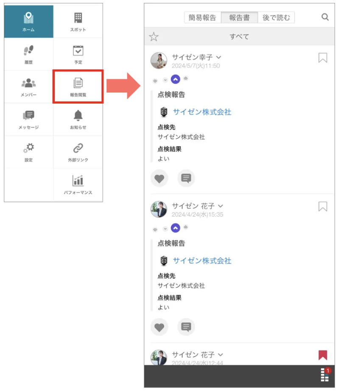
Task: Click the building icon in 15:35 花子 report
Action: (164, 260)
